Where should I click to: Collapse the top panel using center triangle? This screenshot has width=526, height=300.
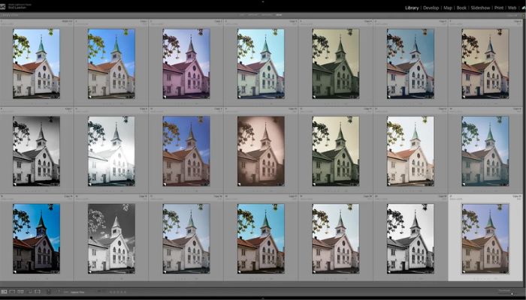pyautogui.click(x=263, y=1)
